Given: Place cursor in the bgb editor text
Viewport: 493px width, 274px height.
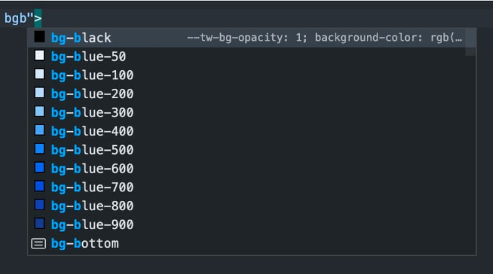Looking at the screenshot, I should point(18,18).
